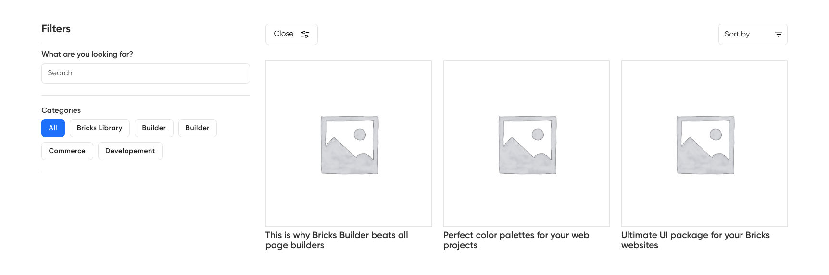Toggle the Developement category filter
This screenshot has height=275, width=829.
click(x=130, y=151)
